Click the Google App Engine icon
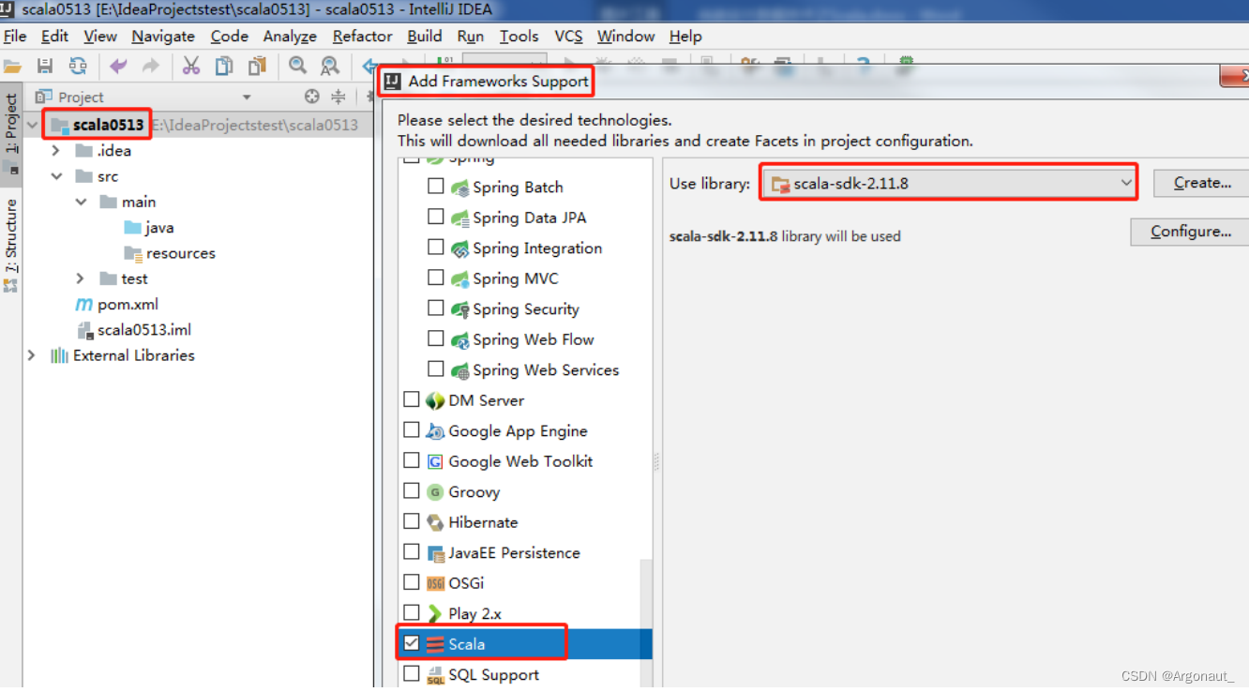The height and width of the screenshot is (692, 1249). 435,431
